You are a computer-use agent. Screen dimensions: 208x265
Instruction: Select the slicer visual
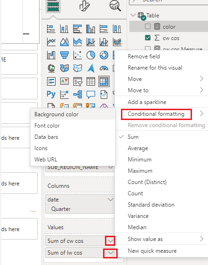78,81
